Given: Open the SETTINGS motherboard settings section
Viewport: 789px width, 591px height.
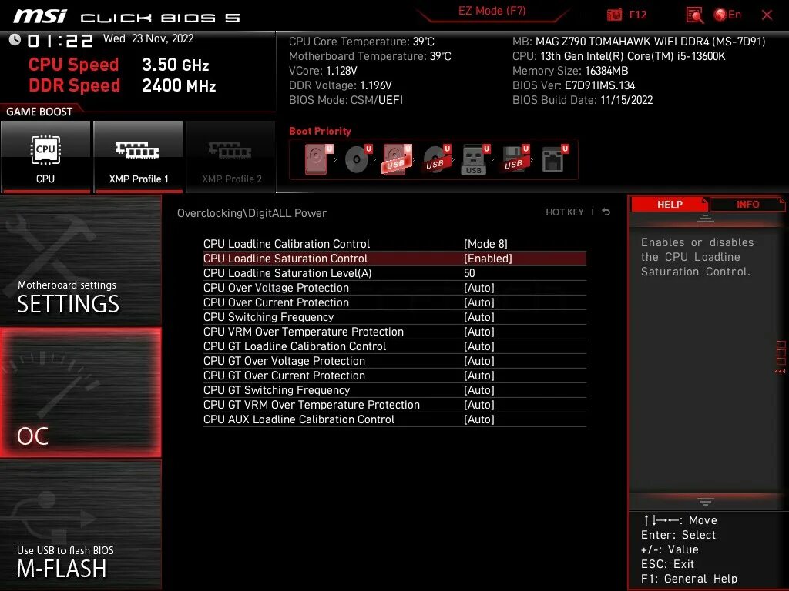Looking at the screenshot, I should pyautogui.click(x=80, y=260).
